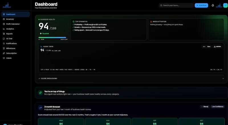
Task: Click the Nothing pressing message
Action: pos(167,25)
